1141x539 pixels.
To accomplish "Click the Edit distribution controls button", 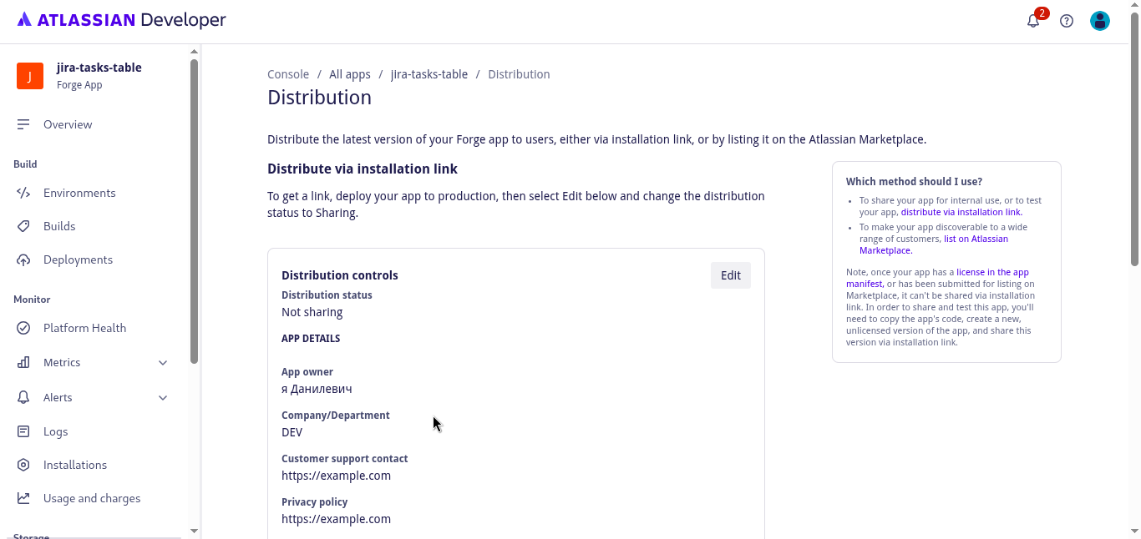I will (x=730, y=275).
